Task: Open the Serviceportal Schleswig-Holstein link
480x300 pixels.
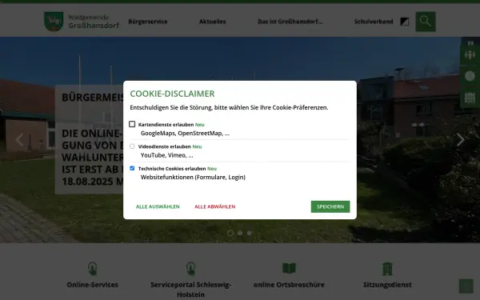Action: pos(190,290)
